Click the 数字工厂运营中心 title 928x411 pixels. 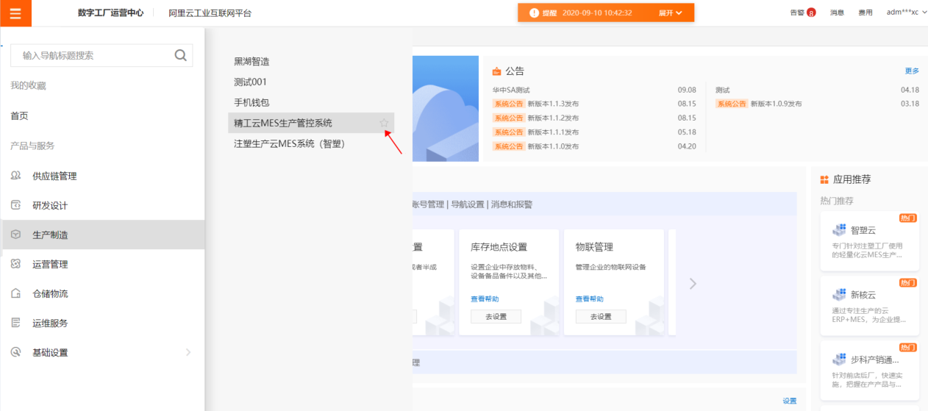click(110, 13)
